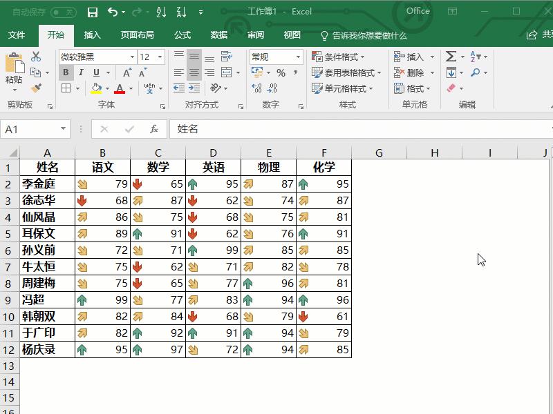Image resolution: width=553 pixels, height=414 pixels.
Task: Switch to the 插入 ribbon tab
Action: pos(92,35)
